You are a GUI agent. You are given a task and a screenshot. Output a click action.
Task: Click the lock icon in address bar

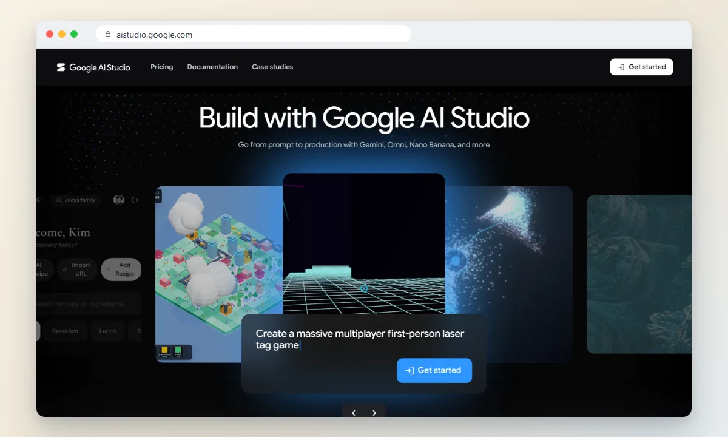tap(108, 35)
